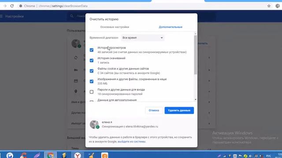The width and height of the screenshot is (282, 158).
Task: Uncheck Файлы cookie и другие данные сайтов
Action: 92,71
